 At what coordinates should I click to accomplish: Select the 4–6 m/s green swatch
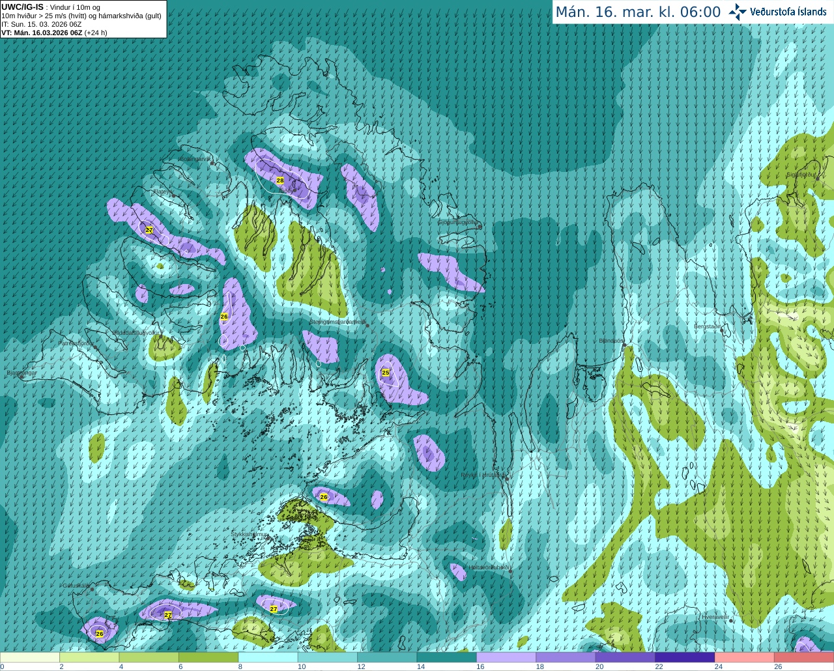pyautogui.click(x=149, y=657)
